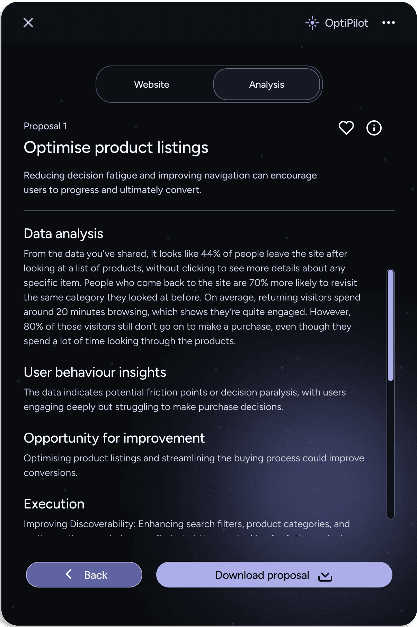Viewport: 417px width, 627px height.
Task: Click the Execution section heading
Action: 54,504
